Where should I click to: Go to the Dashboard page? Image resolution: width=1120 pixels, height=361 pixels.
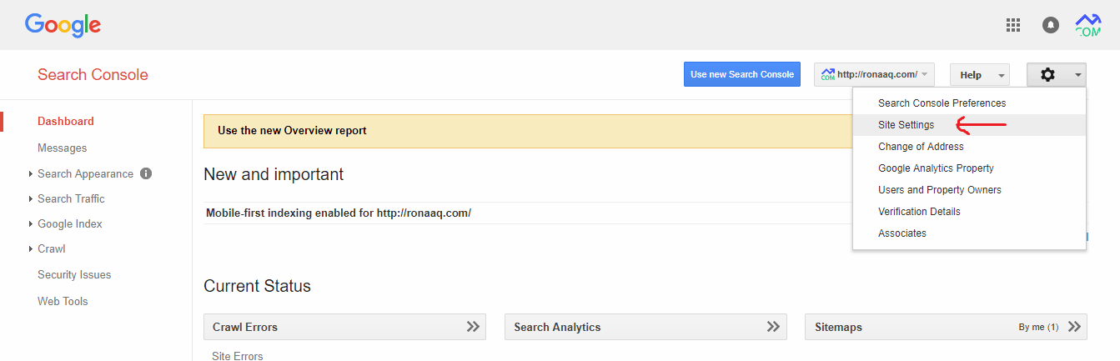click(66, 121)
